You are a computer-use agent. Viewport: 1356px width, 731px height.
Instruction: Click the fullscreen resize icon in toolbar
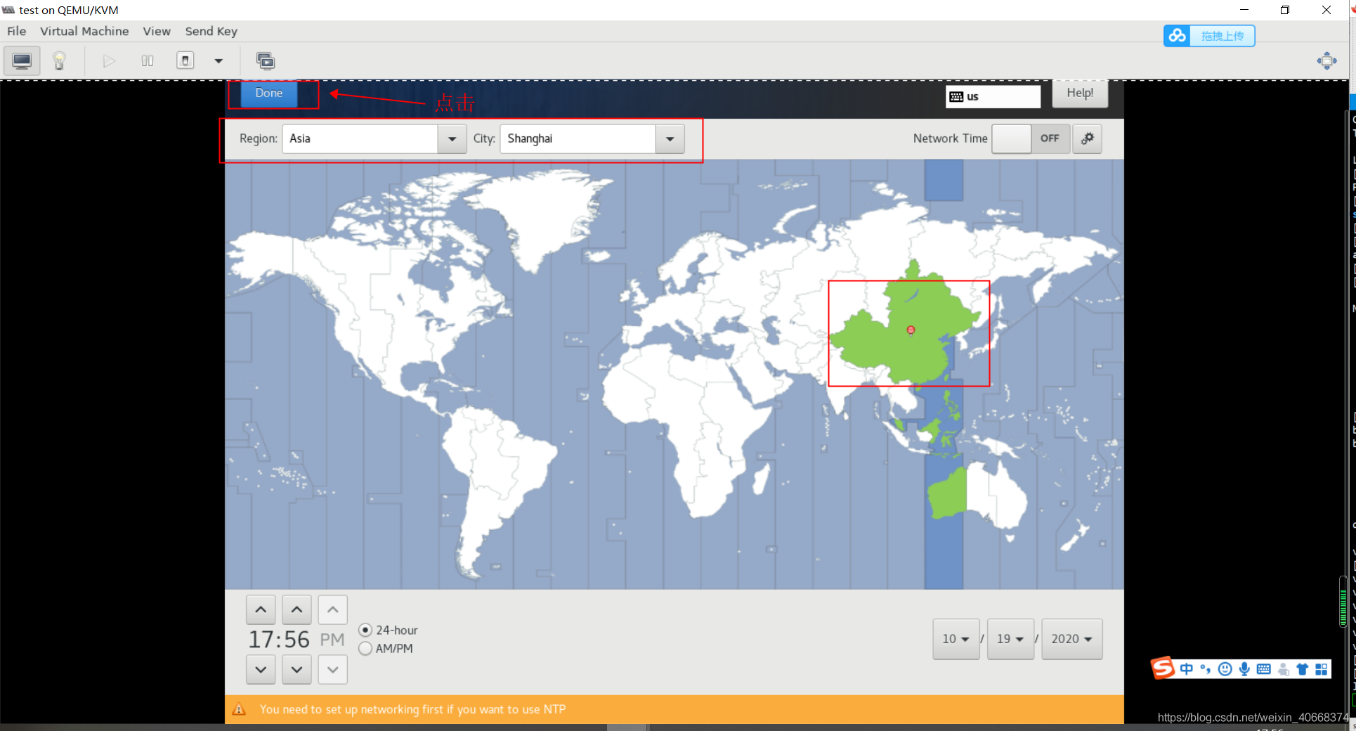[x=1326, y=61]
